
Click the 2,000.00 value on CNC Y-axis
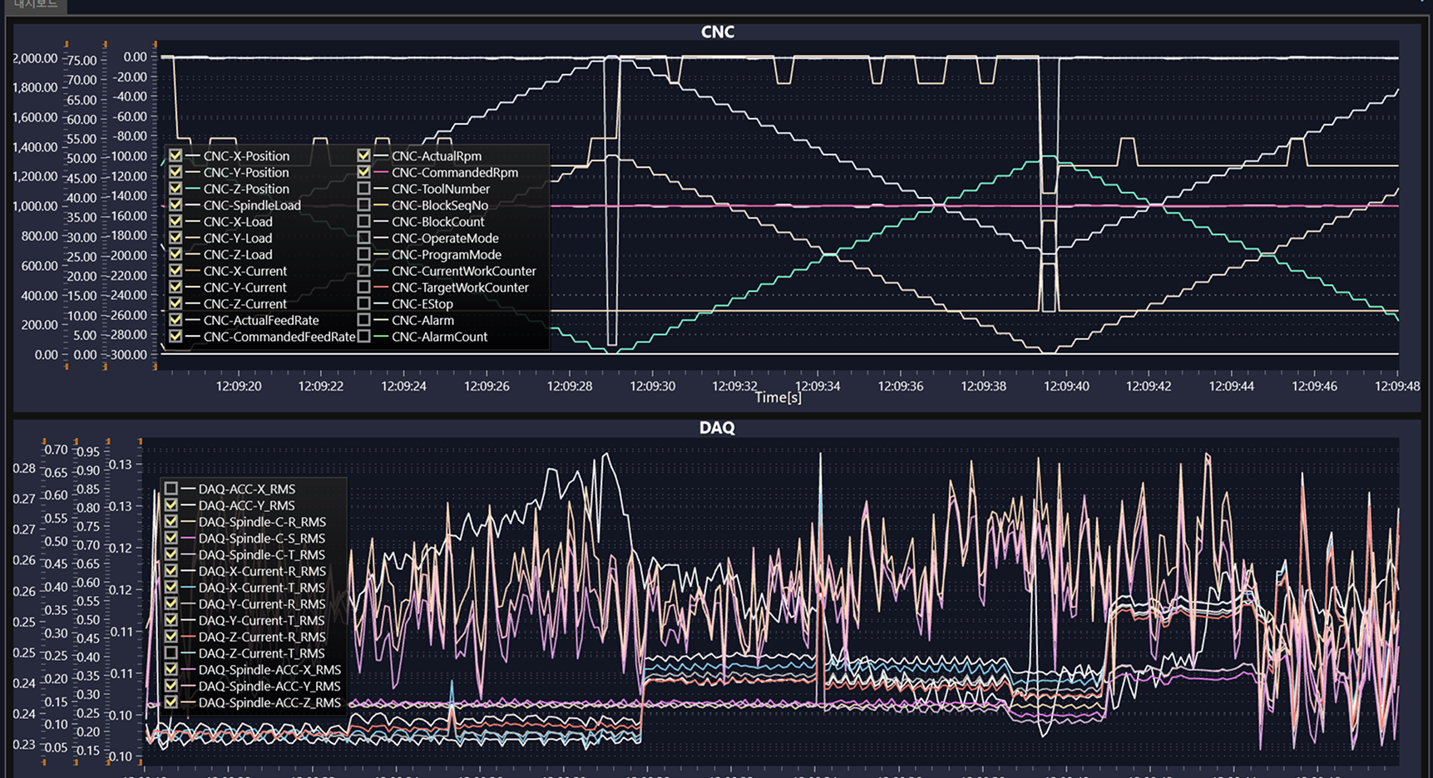coord(35,58)
